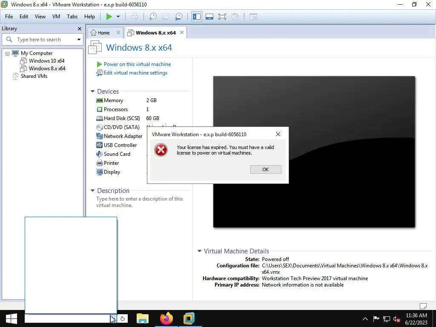This screenshot has height=327, width=436.
Task: Click the Library search magnifier icon
Action: tap(9, 40)
